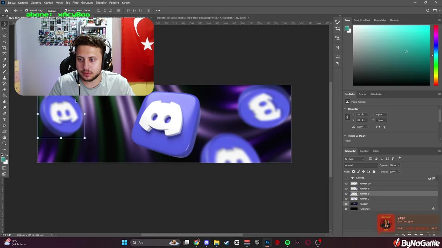Select the Crop tool

click(x=4, y=48)
